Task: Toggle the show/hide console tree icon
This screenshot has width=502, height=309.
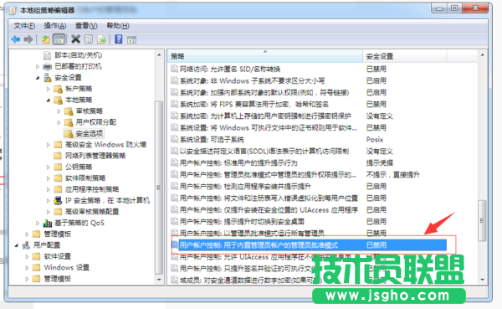Action: click(59, 39)
